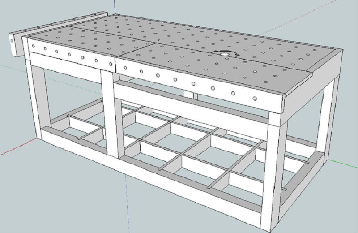Select the front center leg of workbench
Viewport: 358px width, 233px height.
[x=109, y=114]
